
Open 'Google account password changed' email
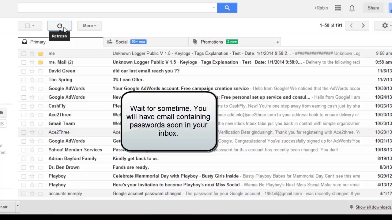pos(147,194)
